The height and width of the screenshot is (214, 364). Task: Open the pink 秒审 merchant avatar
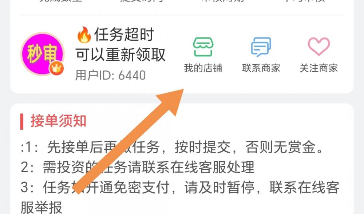[x=42, y=54]
